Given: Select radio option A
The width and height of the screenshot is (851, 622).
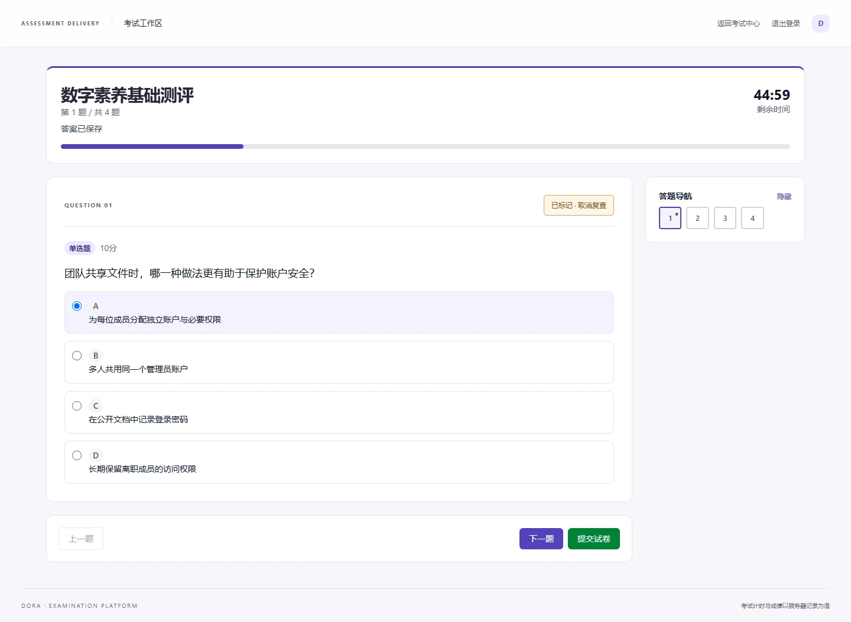Looking at the screenshot, I should (x=77, y=306).
